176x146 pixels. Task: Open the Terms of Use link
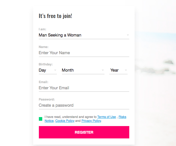(x=106, y=117)
